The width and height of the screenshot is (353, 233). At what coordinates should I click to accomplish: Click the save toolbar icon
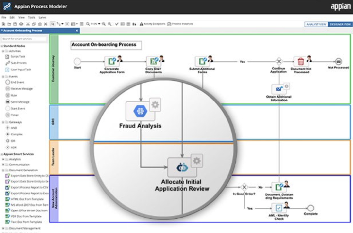click(15, 24)
